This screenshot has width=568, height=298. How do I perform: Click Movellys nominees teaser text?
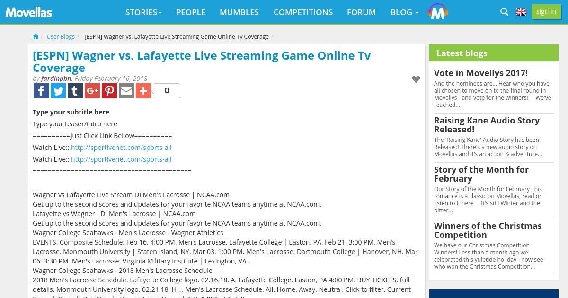pyautogui.click(x=493, y=94)
